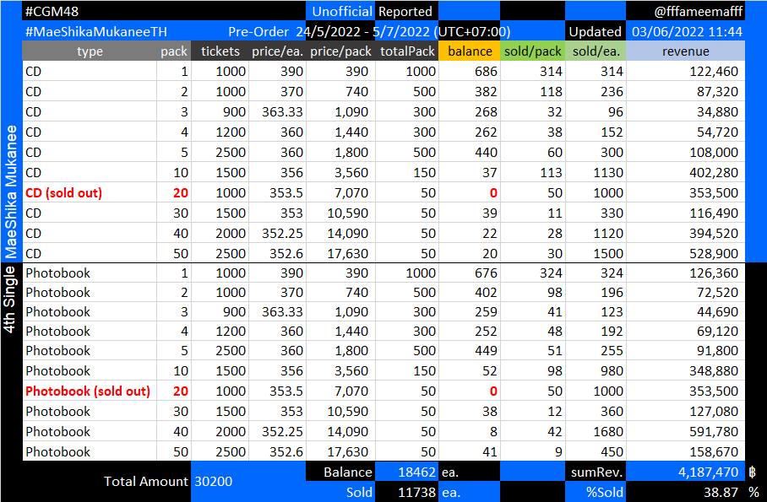This screenshot has width=767, height=502.
Task: Select the 03/06/2022 11:44 timestamp cell
Action: tap(685, 31)
